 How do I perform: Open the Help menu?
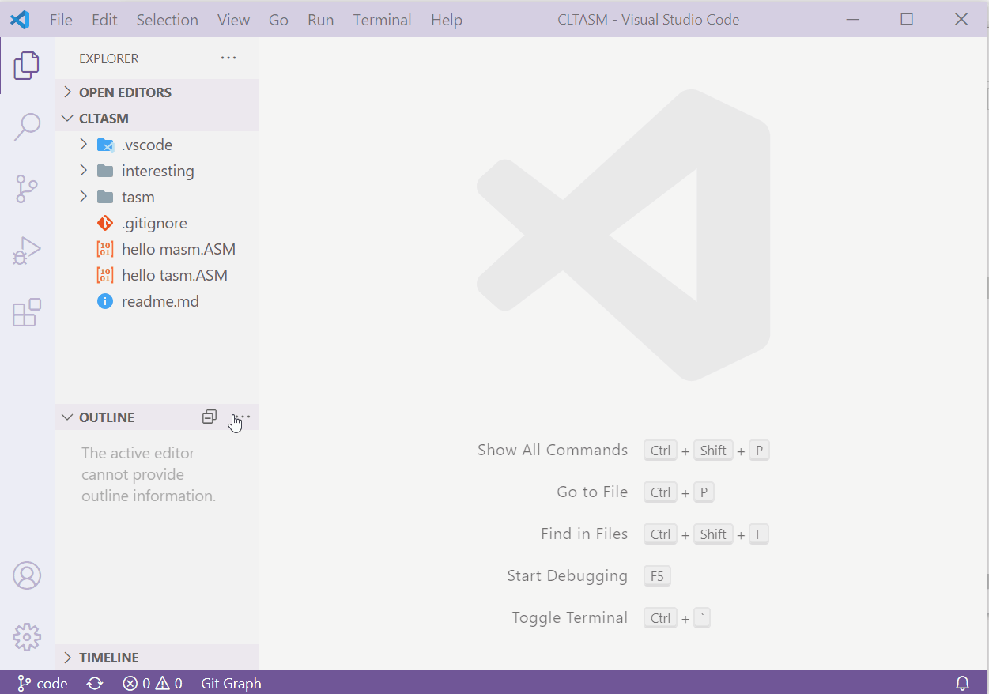click(447, 20)
